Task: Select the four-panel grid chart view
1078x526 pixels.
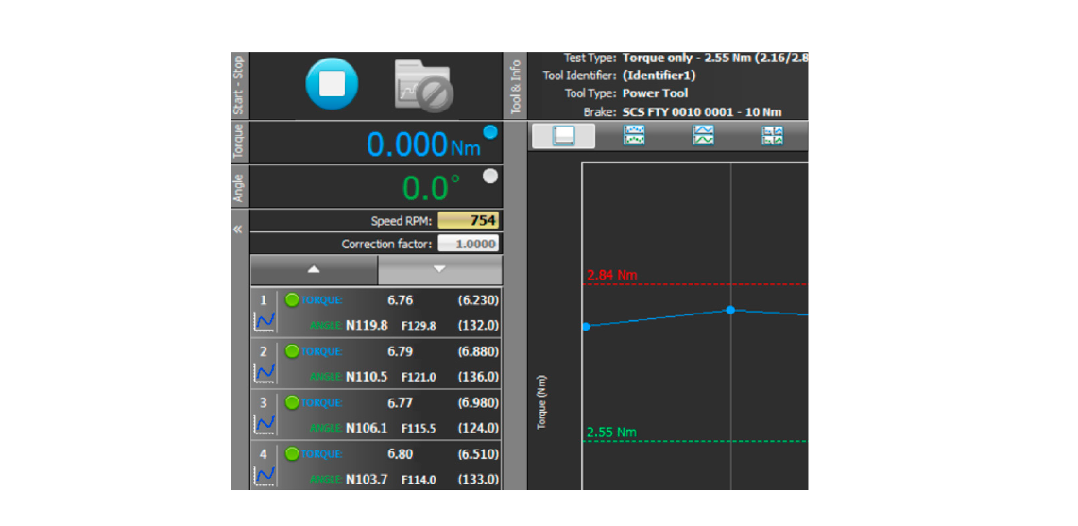Action: point(773,136)
